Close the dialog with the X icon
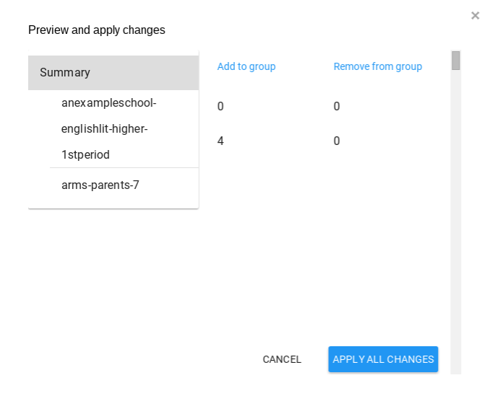 click(475, 16)
